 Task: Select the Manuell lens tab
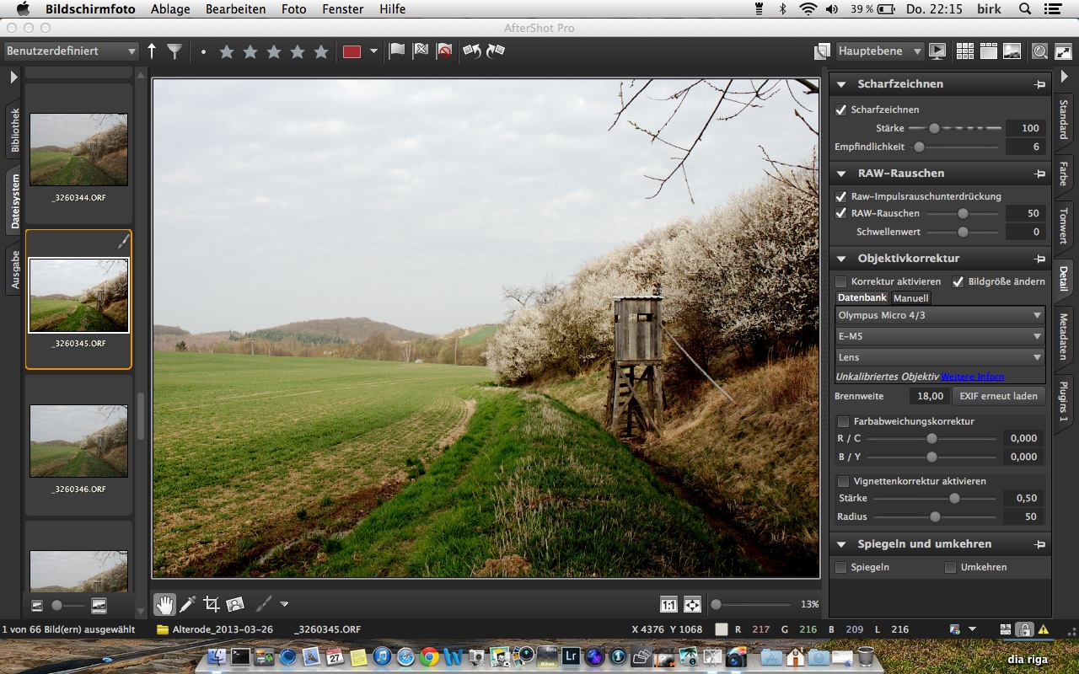tap(911, 298)
